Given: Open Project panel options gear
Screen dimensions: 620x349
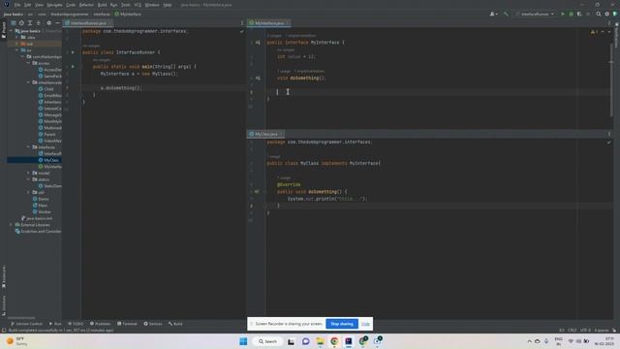Looking at the screenshot, I should click(49, 23).
